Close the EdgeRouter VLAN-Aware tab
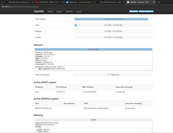The image size is (173, 133). [93, 2]
